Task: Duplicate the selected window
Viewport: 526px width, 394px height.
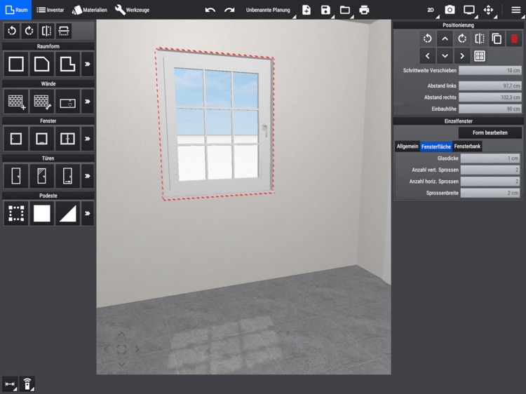Action: [x=497, y=39]
